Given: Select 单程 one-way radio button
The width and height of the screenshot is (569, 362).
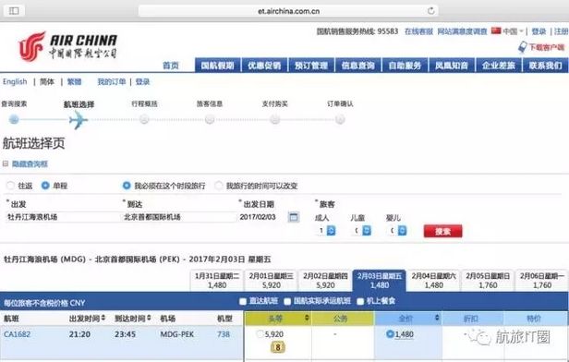Looking at the screenshot, I should point(45,186).
